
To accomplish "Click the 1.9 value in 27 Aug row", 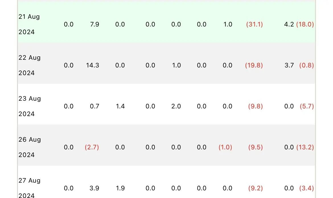I will click(120, 188).
